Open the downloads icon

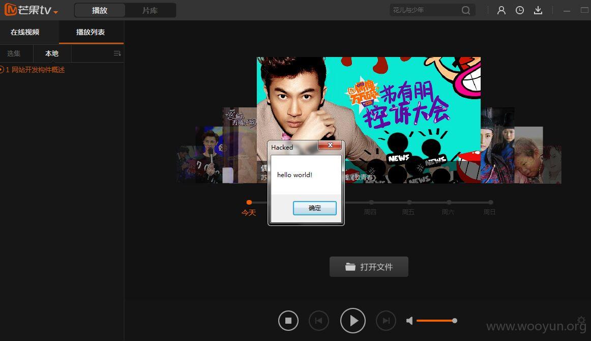[538, 10]
